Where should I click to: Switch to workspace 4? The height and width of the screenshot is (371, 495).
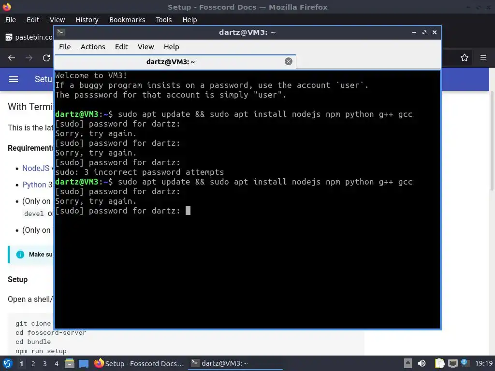57,364
